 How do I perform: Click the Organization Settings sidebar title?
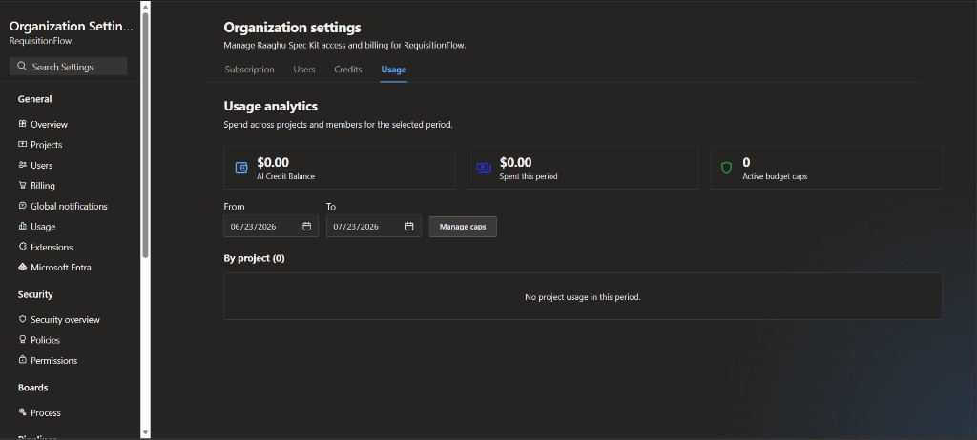(x=71, y=26)
